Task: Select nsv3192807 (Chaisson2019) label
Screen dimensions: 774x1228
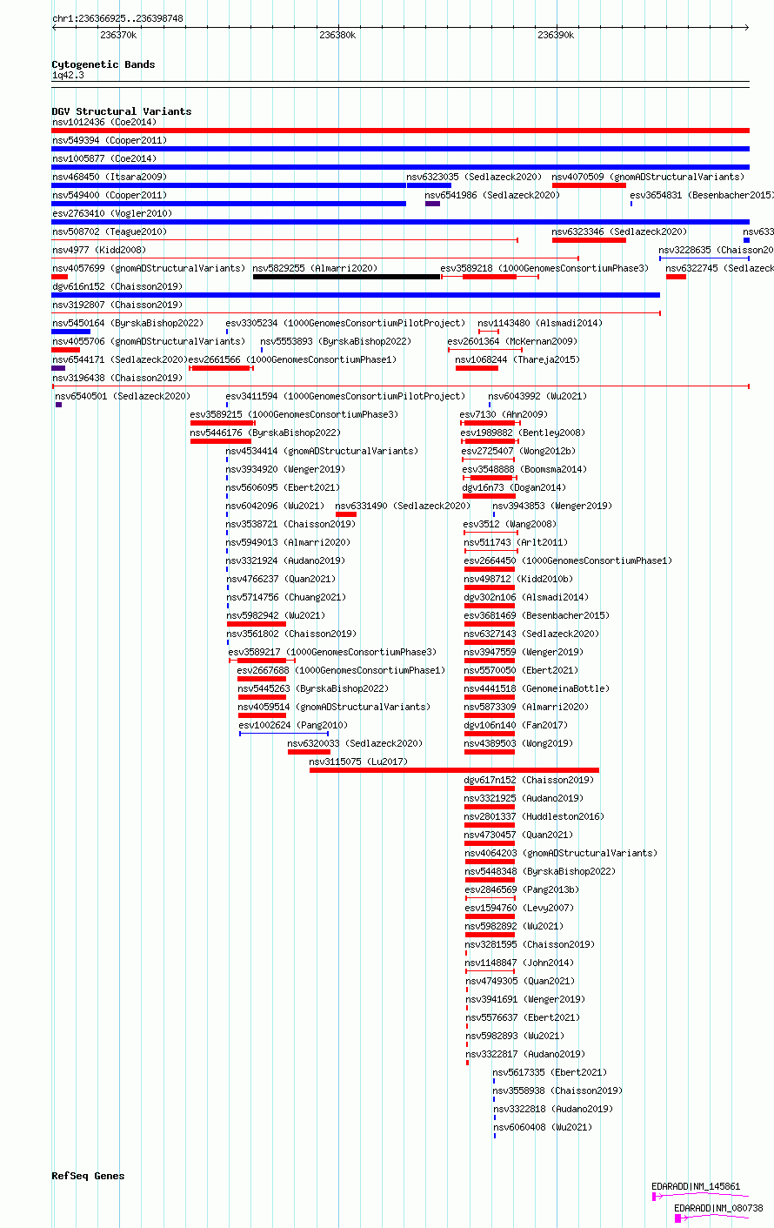Action: [x=117, y=305]
